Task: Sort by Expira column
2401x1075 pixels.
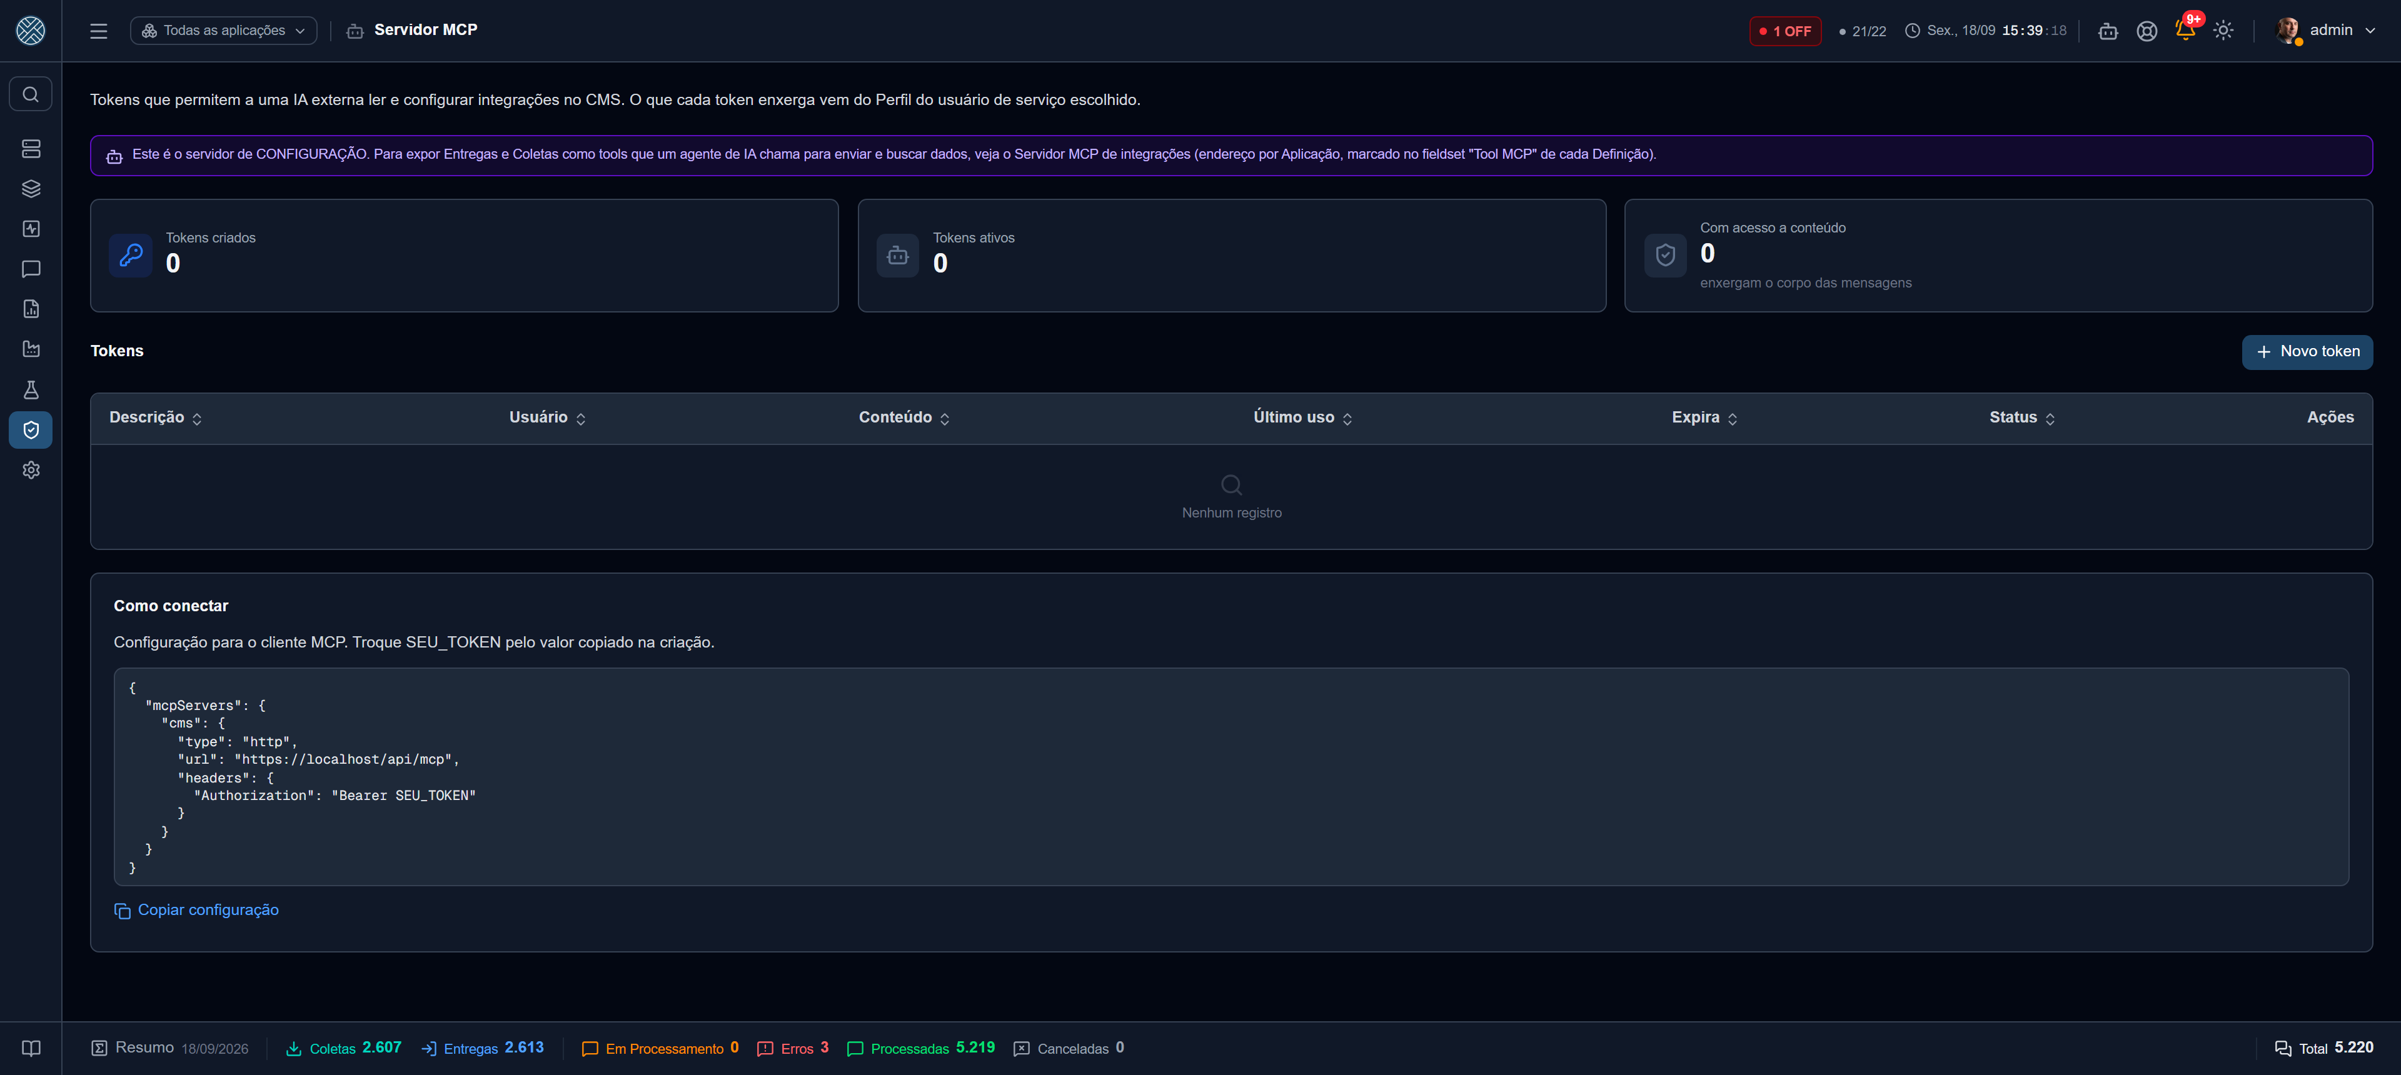Action: [1704, 417]
